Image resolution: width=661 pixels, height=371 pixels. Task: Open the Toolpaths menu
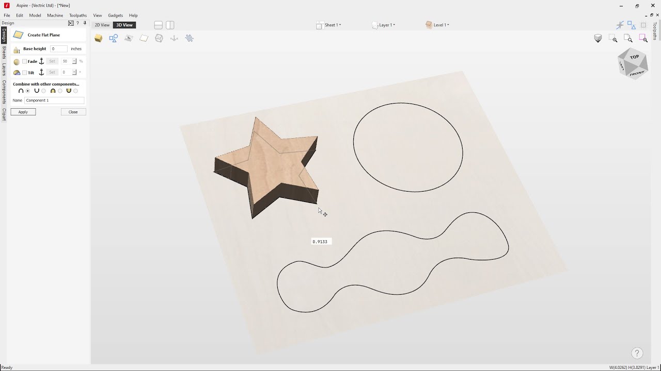pos(78,15)
